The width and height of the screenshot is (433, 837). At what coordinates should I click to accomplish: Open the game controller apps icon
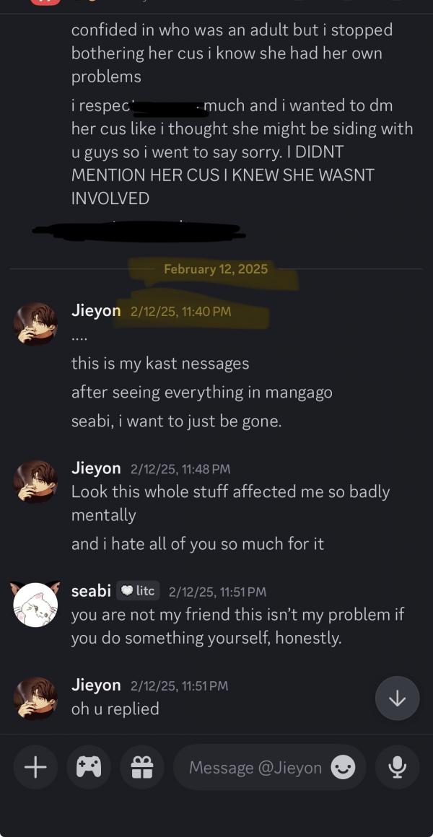point(89,767)
